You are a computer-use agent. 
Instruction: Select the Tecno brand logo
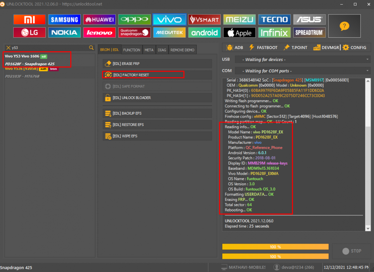[275, 19]
